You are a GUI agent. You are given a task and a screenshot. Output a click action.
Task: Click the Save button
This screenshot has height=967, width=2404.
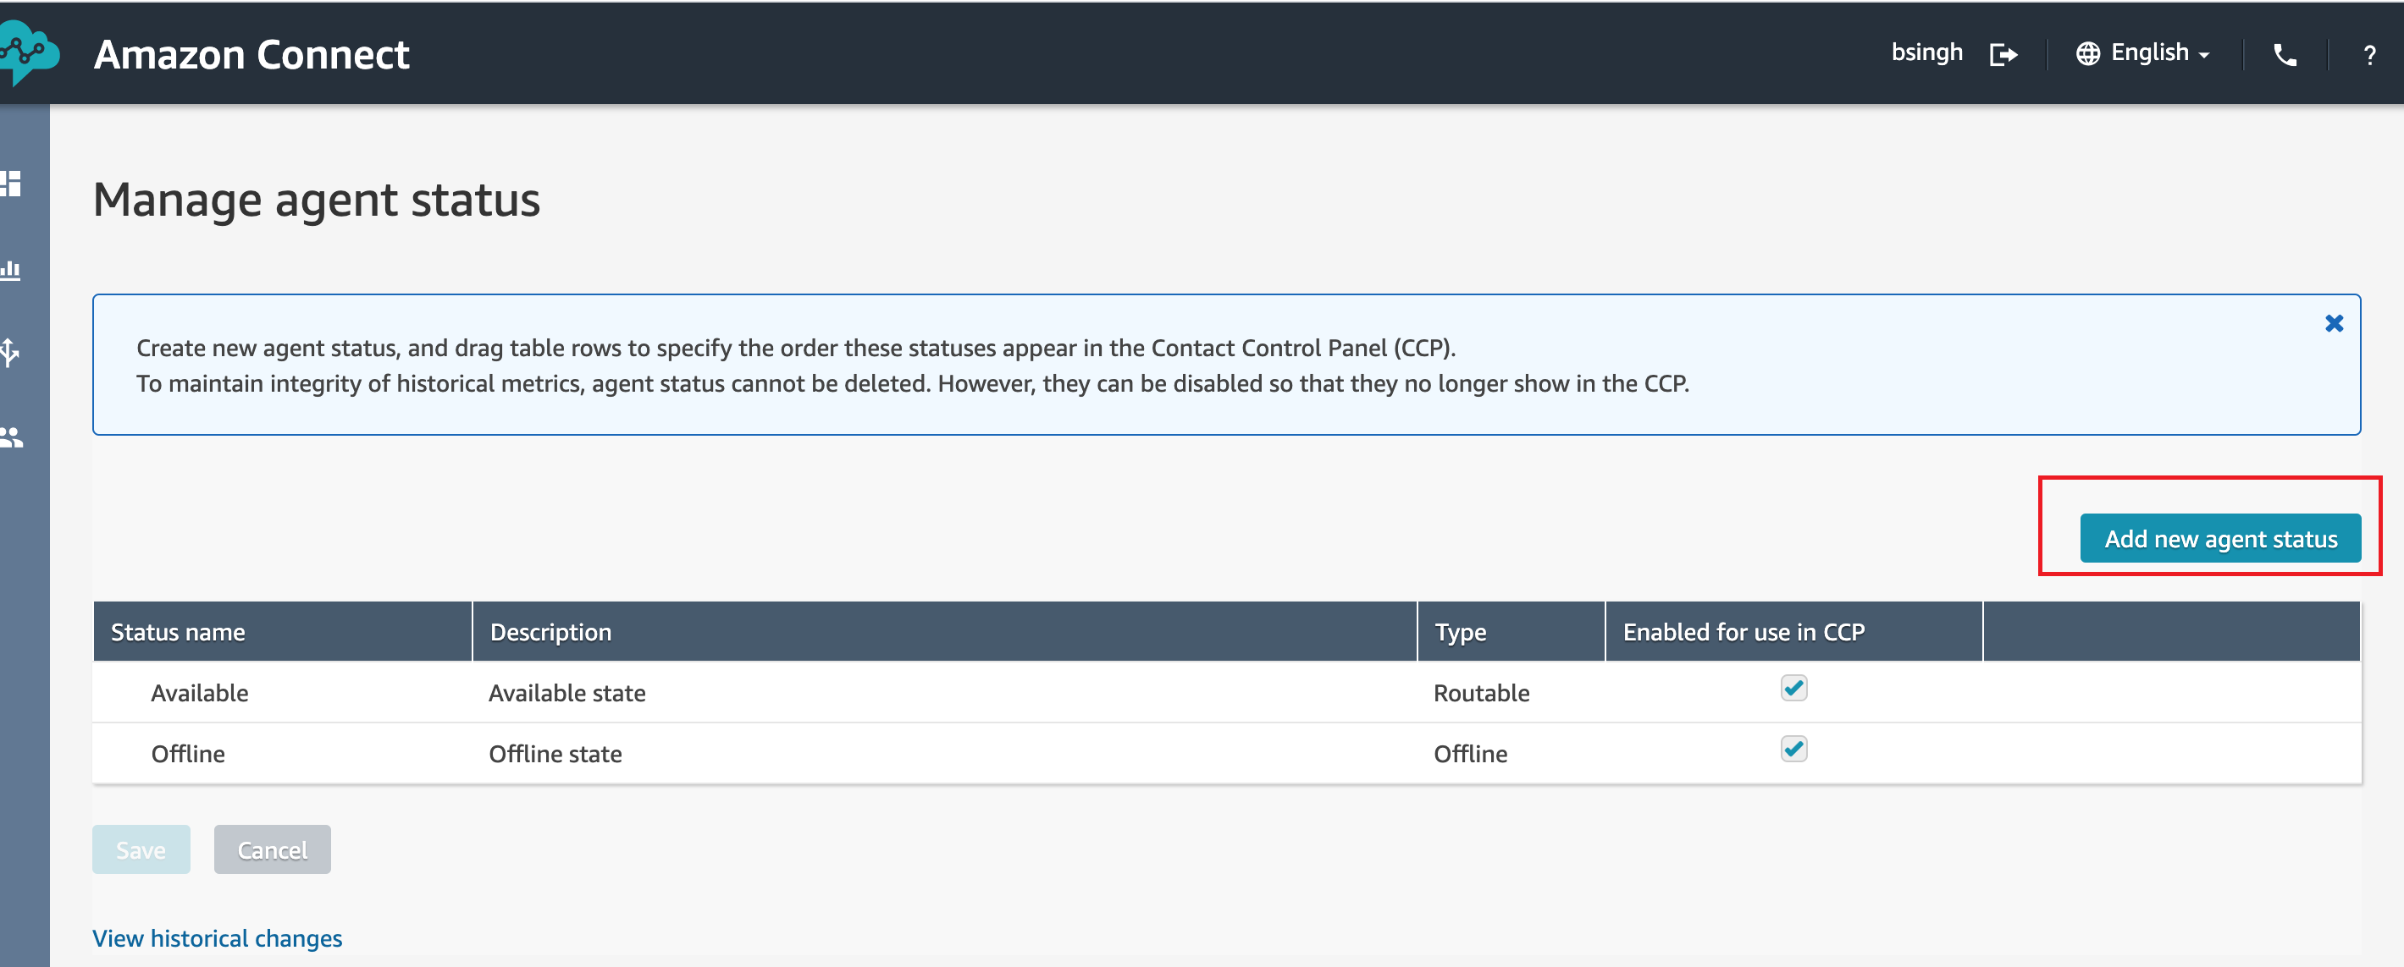[141, 849]
